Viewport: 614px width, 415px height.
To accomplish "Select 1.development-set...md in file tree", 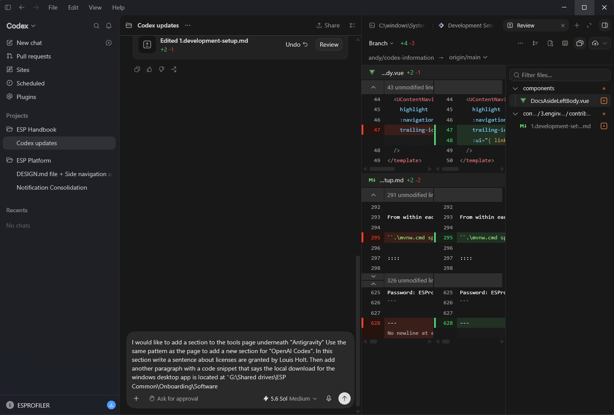I will 560,126.
